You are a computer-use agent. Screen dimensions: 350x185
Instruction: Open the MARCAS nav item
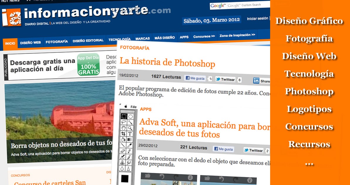(143, 38)
